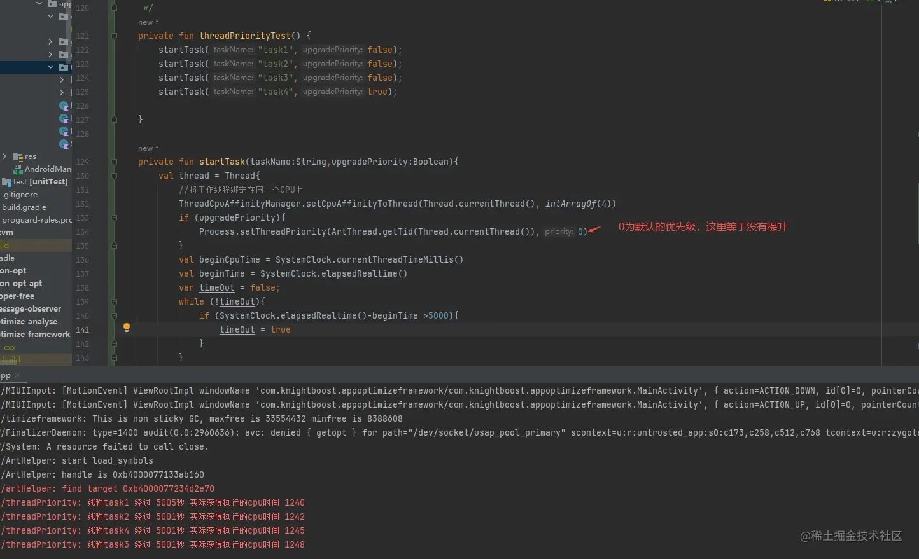
Task: Click gutter line number 132
Action: point(83,204)
